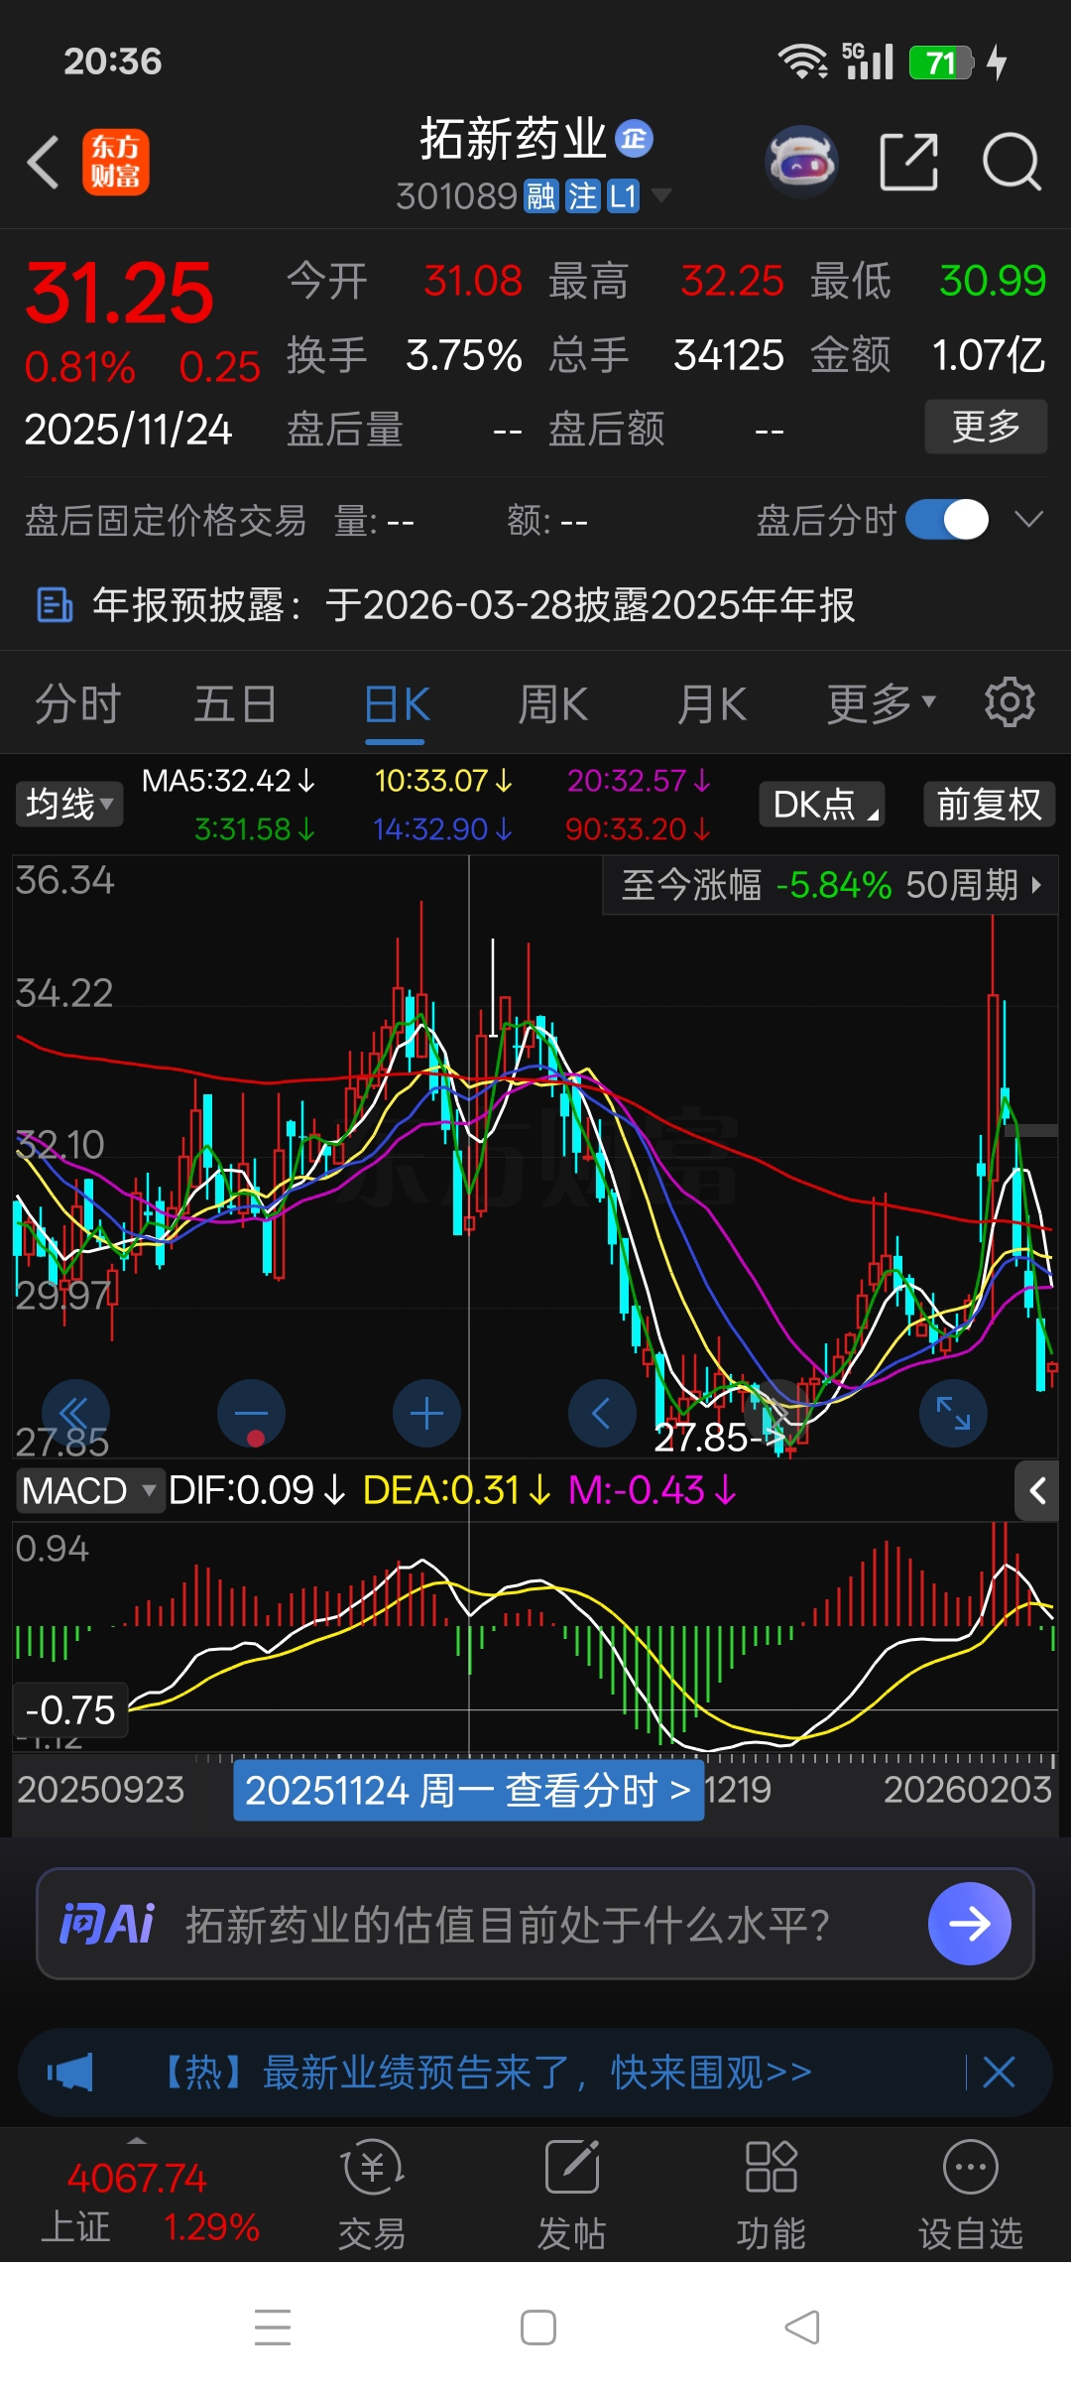This screenshot has width=1071, height=2393.
Task: Tap the 更多 button in quote panel
Action: point(986,427)
